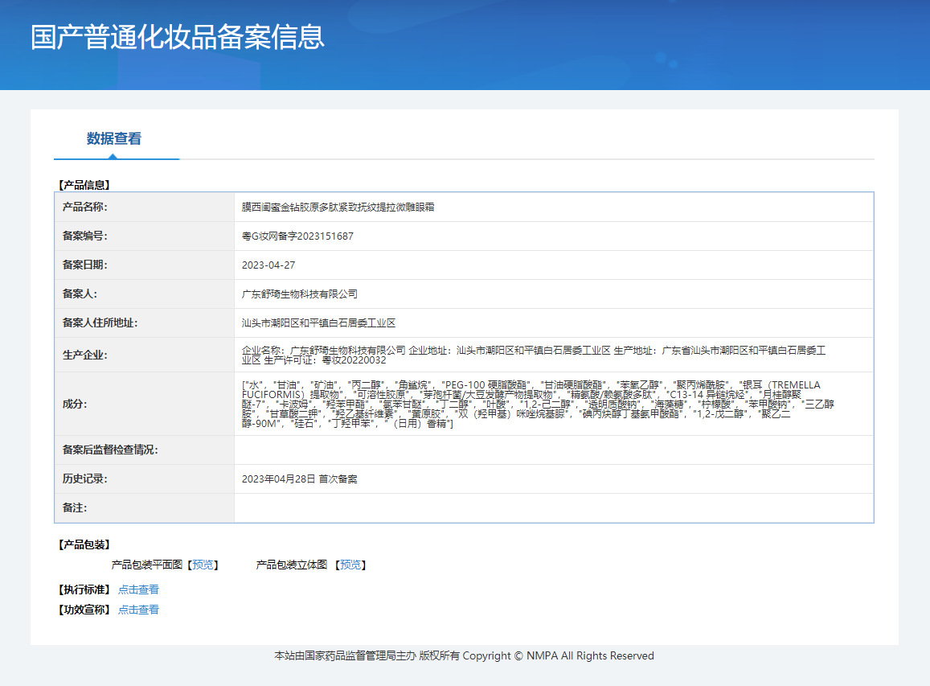Click the page title 国产普通化妆品备案信息

178,38
